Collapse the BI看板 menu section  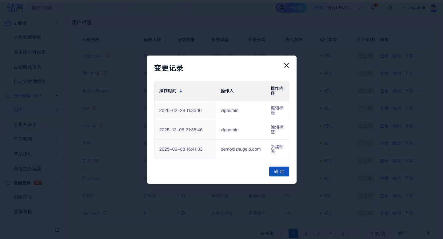(57, 23)
